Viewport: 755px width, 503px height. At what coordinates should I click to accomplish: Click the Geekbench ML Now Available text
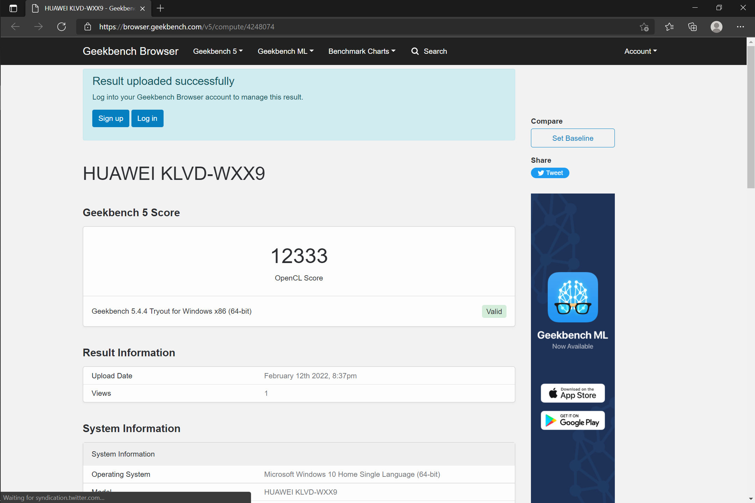click(573, 340)
